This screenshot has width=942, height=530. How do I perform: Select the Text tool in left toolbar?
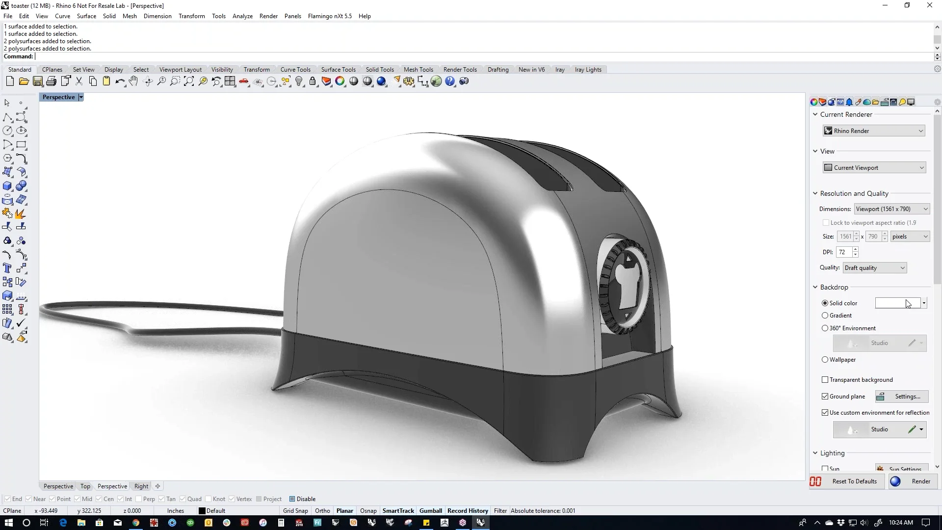click(x=7, y=268)
